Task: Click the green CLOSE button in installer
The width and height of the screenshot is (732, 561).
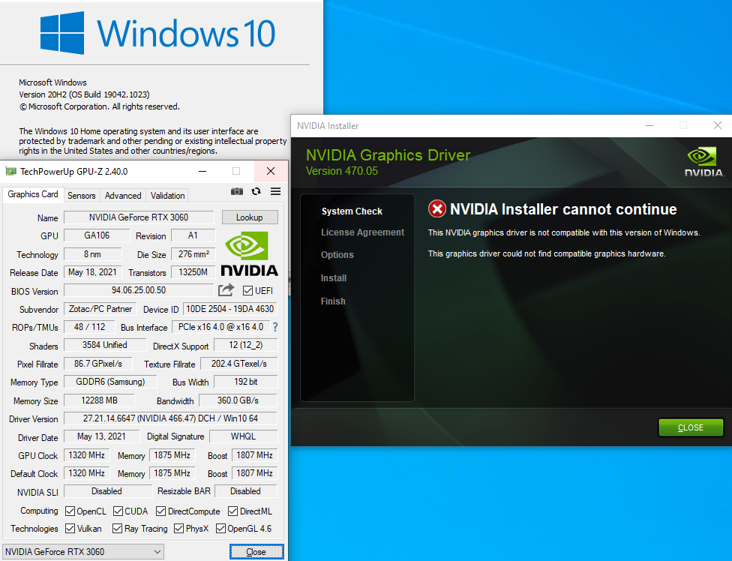Action: point(691,427)
